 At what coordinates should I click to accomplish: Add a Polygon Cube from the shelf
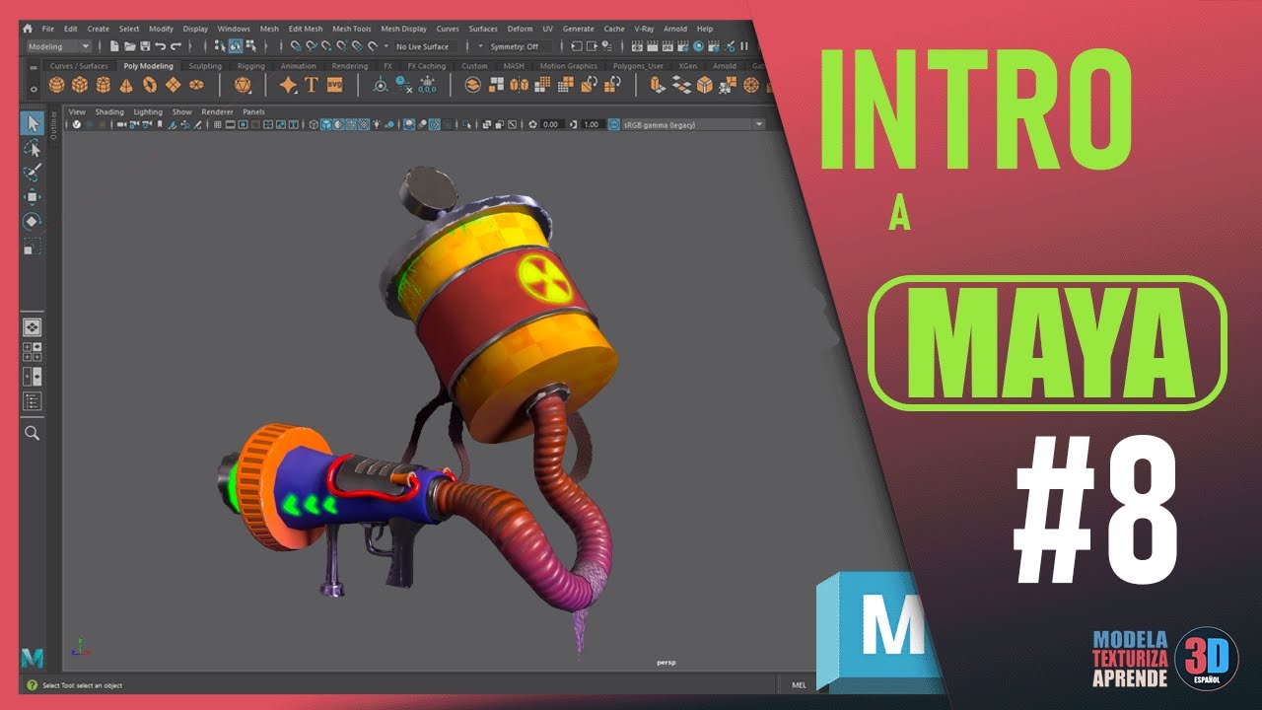point(80,85)
